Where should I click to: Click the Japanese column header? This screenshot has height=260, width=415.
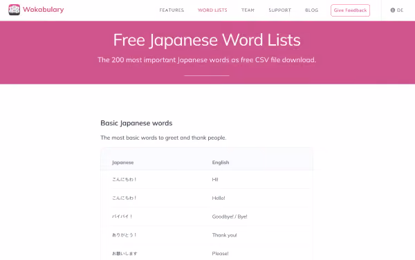(123, 162)
